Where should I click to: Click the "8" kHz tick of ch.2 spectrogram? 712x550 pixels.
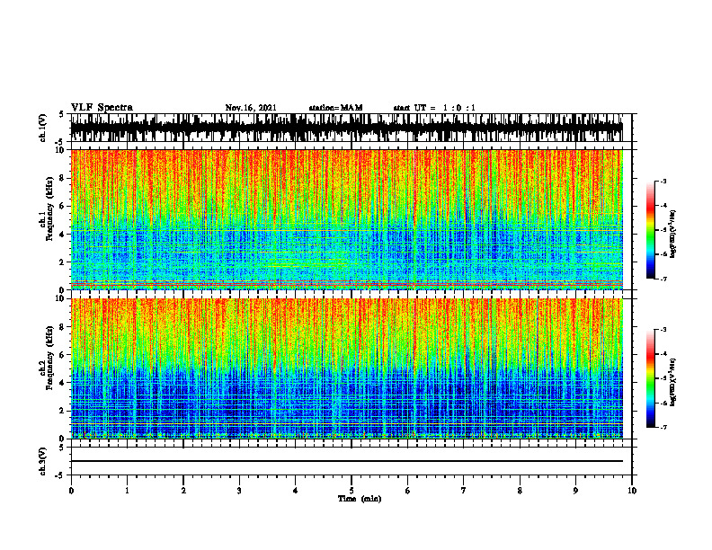(x=63, y=327)
